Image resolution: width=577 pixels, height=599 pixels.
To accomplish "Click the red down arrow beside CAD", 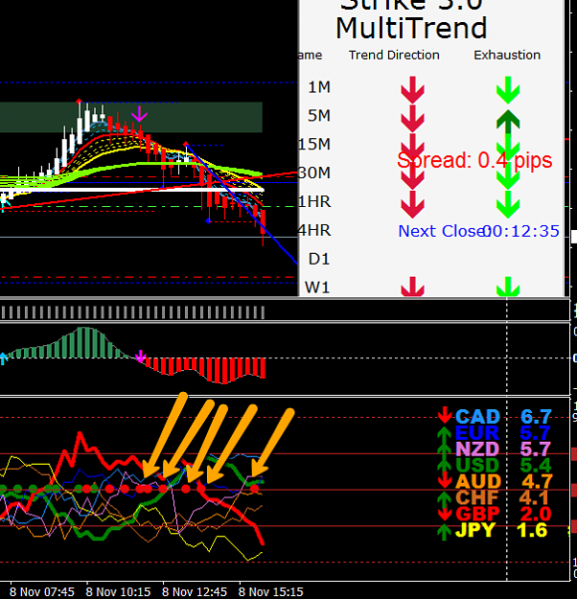I will [x=445, y=415].
